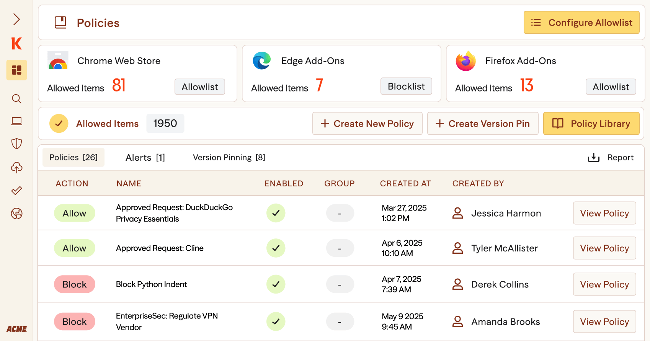
Task: Sort by the ENABLED column header
Action: [284, 184]
